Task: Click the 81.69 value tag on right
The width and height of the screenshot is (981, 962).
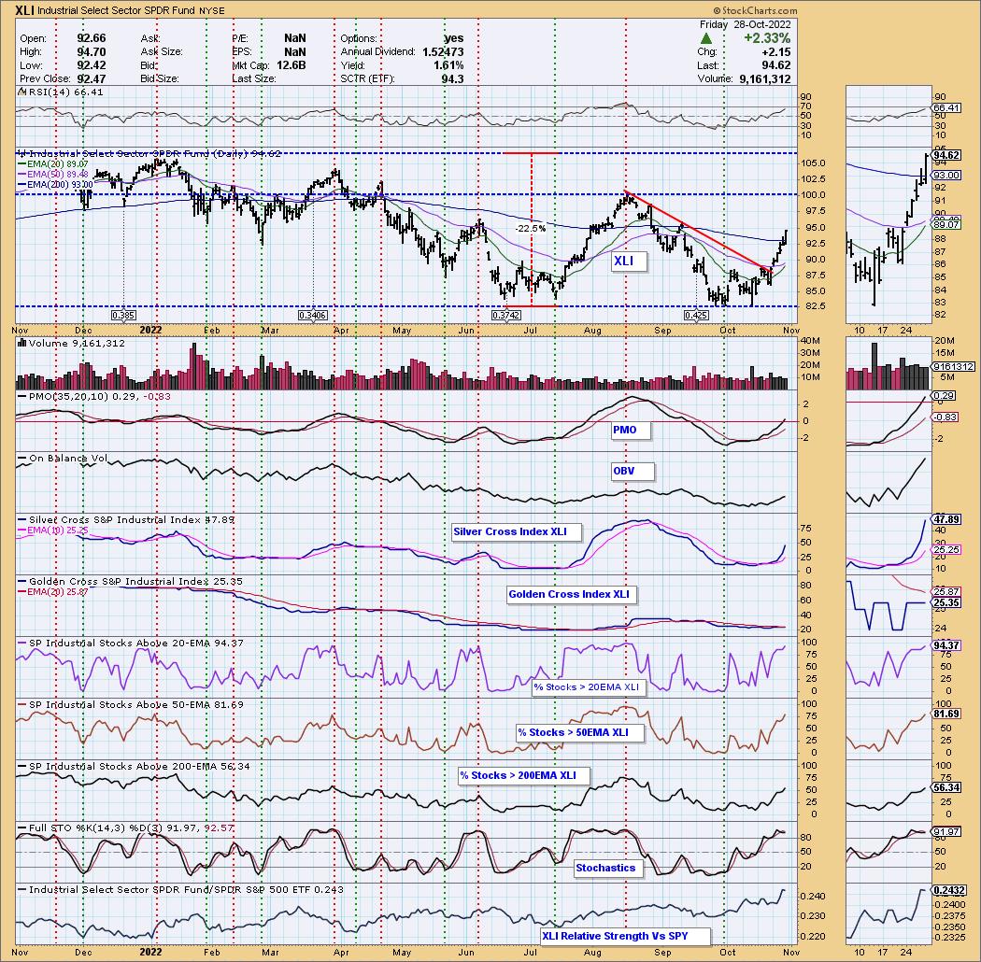Action: 945,714
